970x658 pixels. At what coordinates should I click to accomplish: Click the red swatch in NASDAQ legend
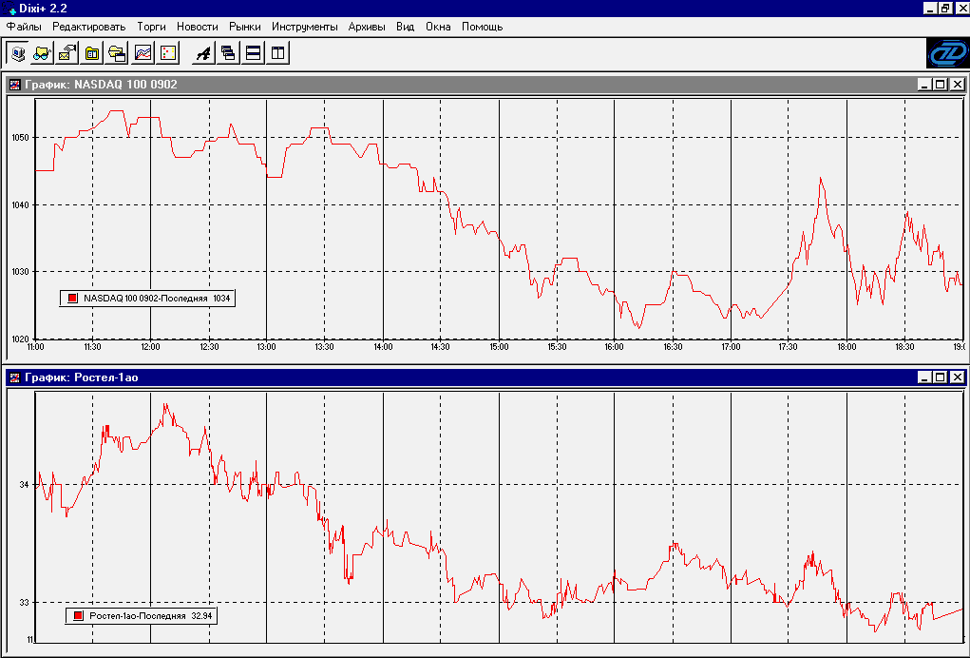point(72,299)
